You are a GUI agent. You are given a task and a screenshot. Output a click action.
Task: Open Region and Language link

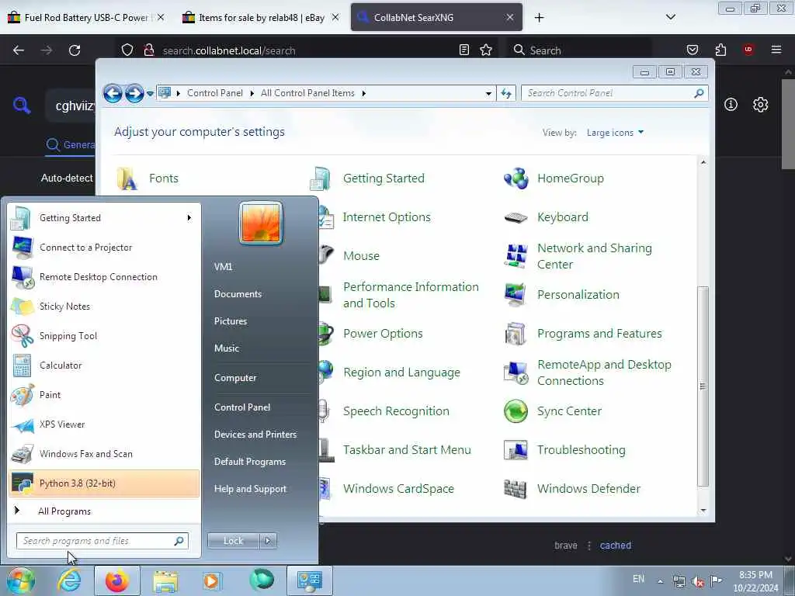pyautogui.click(x=401, y=372)
